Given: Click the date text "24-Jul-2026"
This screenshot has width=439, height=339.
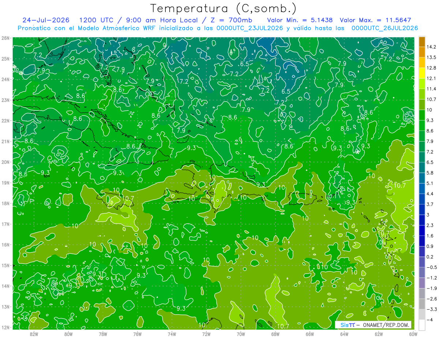Looking at the screenshot, I should [45, 20].
